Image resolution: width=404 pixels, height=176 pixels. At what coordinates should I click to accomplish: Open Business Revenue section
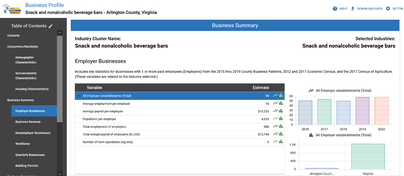coord(29,122)
